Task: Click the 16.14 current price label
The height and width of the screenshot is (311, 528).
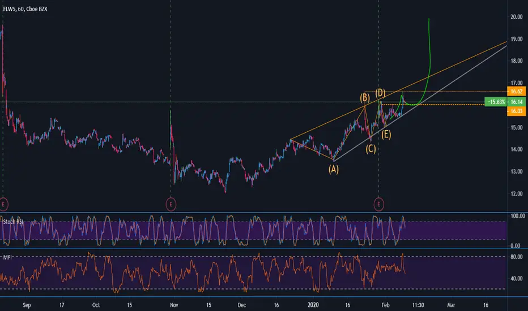Action: click(x=516, y=102)
